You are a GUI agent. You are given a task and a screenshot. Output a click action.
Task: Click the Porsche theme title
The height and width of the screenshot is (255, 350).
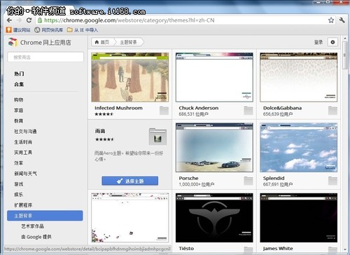point(188,178)
